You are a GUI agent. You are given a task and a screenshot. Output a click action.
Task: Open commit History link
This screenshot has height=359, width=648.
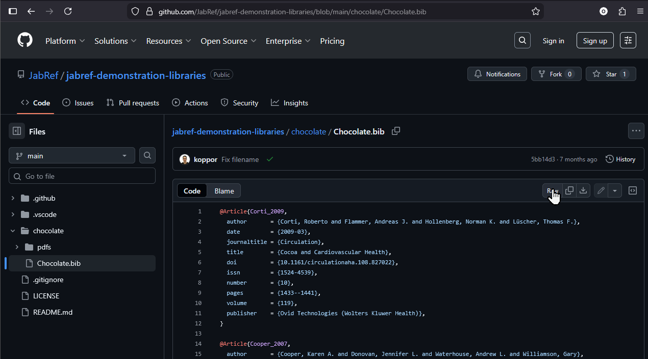click(x=620, y=159)
